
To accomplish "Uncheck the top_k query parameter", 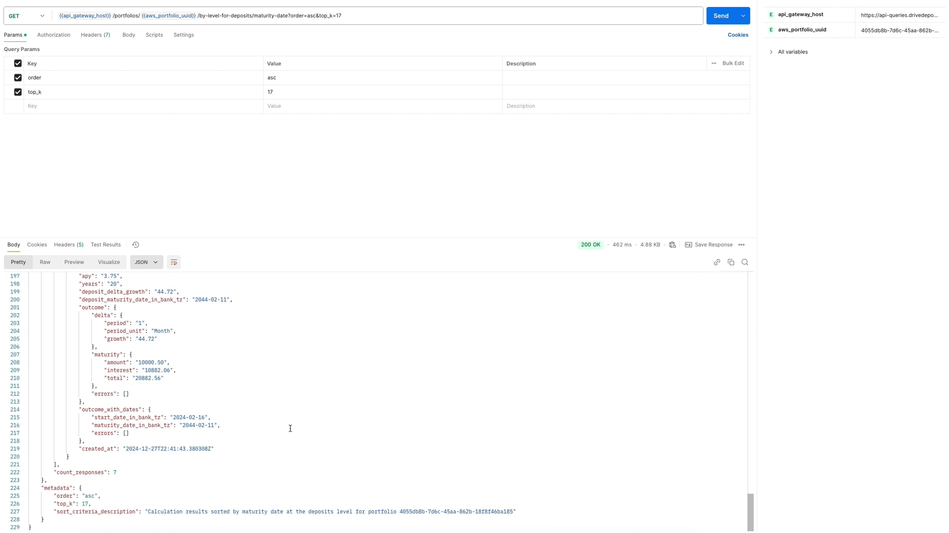I will [18, 92].
